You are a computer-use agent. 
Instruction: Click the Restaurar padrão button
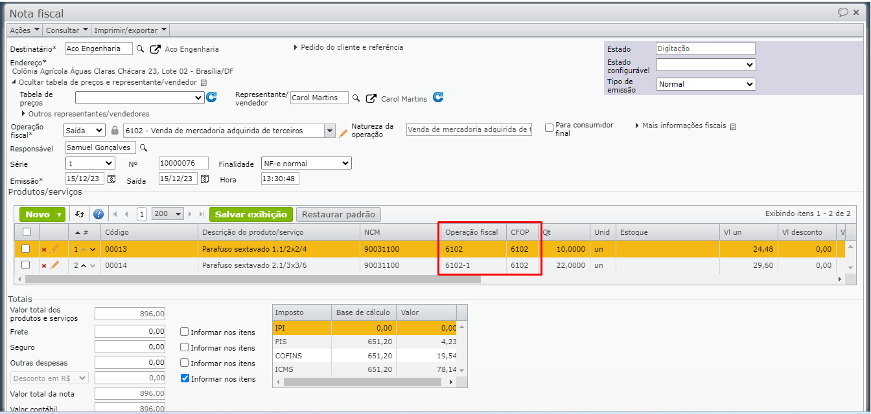pos(338,214)
